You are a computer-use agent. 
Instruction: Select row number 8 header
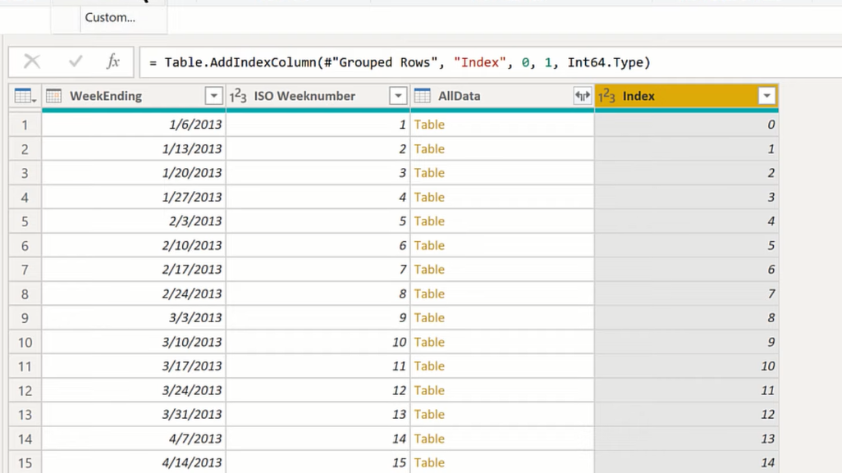(x=25, y=293)
